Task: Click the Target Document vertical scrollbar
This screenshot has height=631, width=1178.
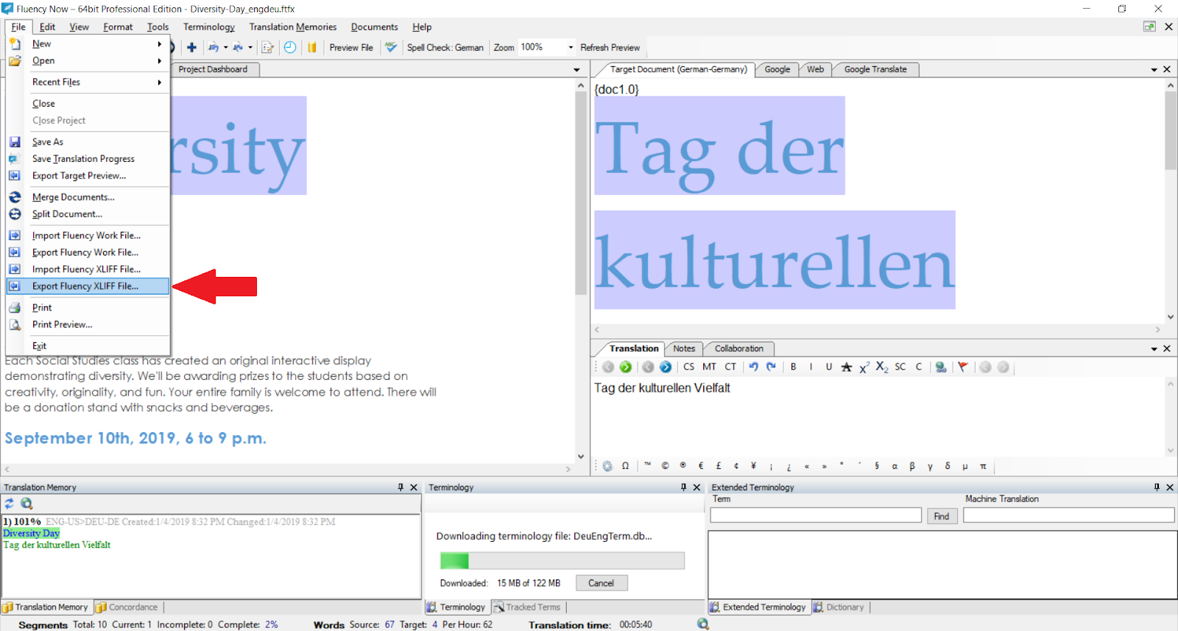Action: coord(1171,200)
